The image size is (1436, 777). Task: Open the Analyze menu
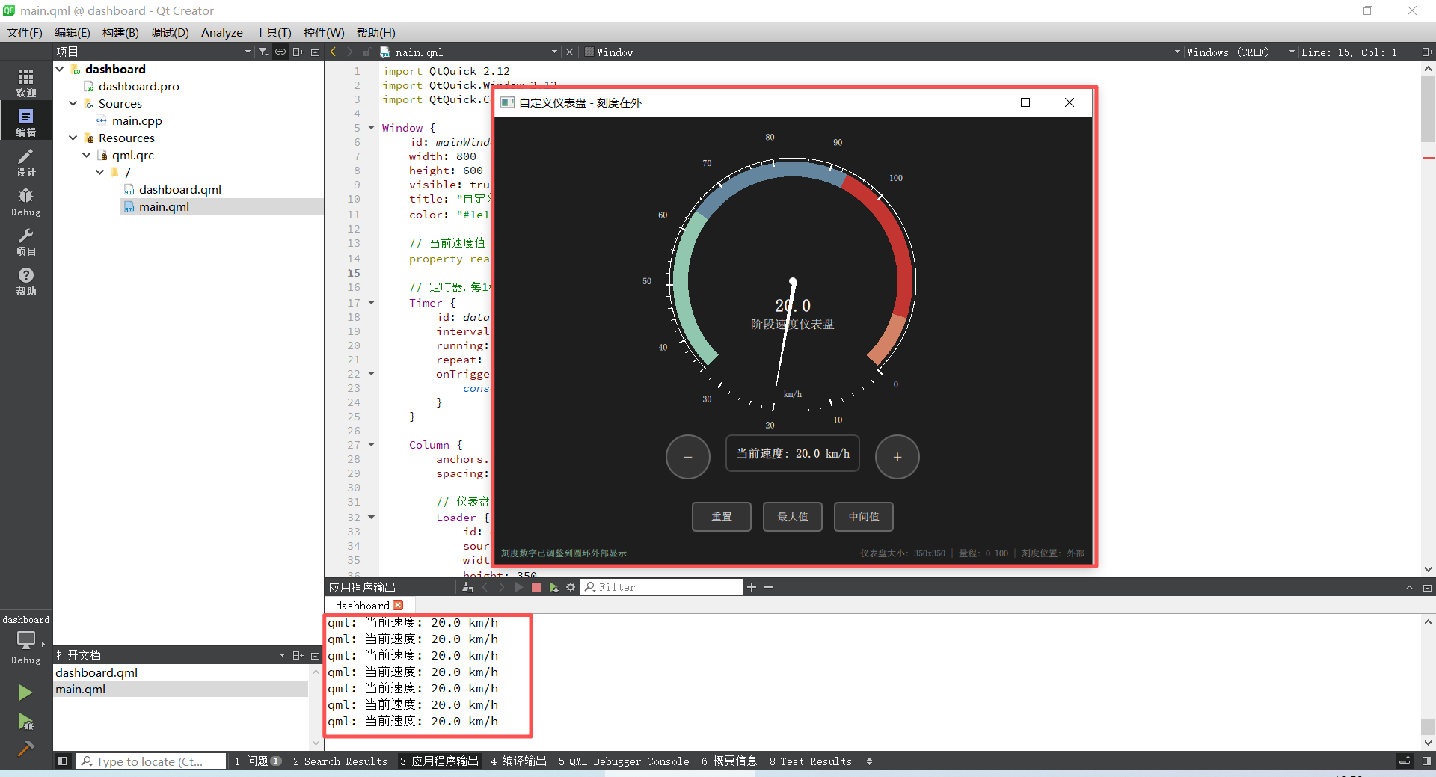pyautogui.click(x=222, y=32)
